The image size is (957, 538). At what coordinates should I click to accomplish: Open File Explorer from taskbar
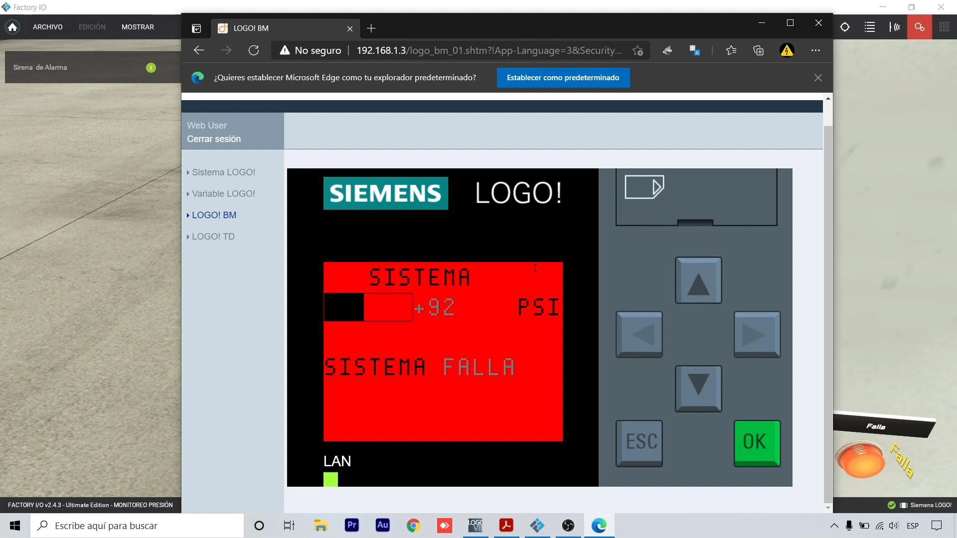(x=320, y=526)
